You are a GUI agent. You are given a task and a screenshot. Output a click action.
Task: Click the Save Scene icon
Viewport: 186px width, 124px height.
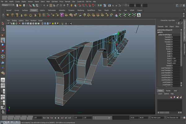tap(24, 5)
